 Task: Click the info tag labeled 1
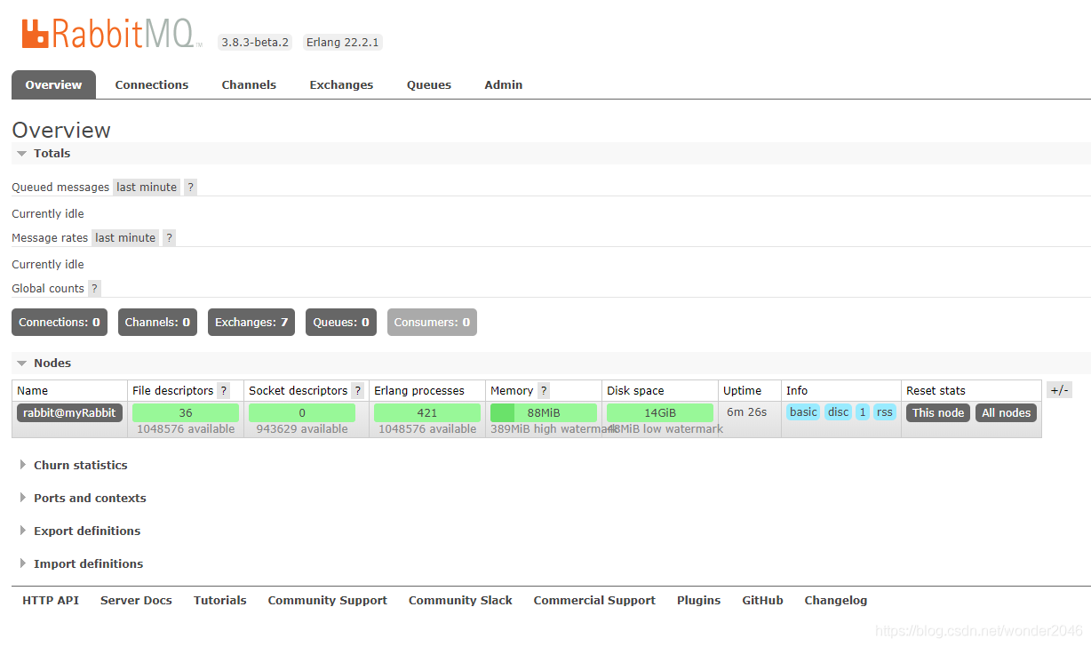coord(863,412)
